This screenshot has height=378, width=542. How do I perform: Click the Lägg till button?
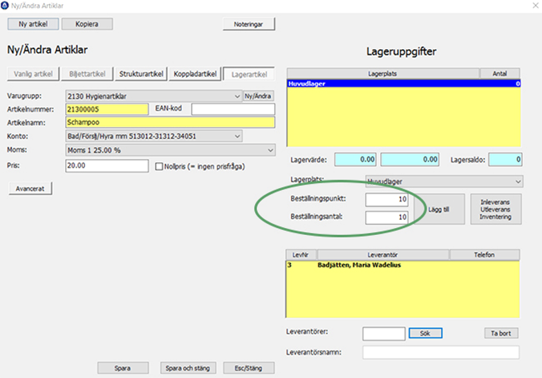coord(439,209)
